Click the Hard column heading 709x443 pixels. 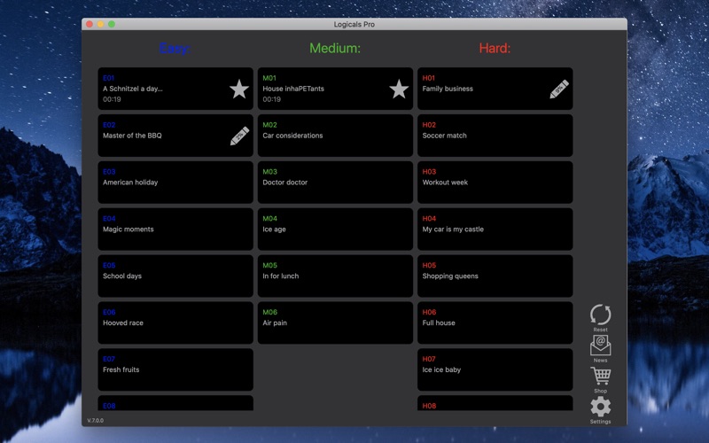[x=495, y=49]
